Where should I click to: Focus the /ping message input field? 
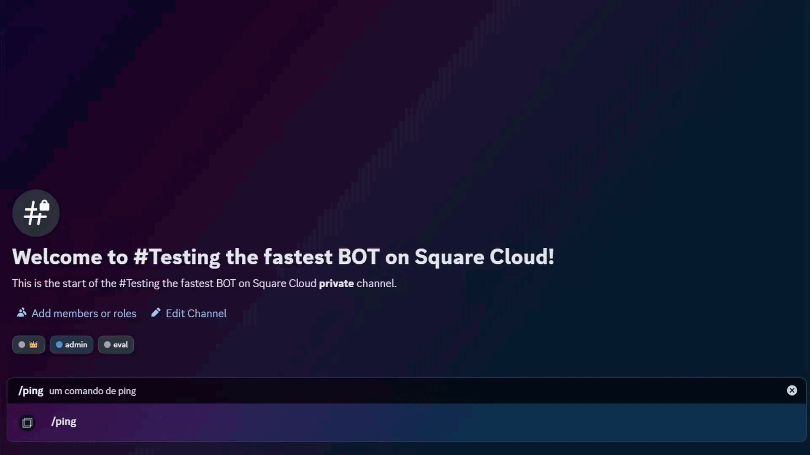(407, 423)
